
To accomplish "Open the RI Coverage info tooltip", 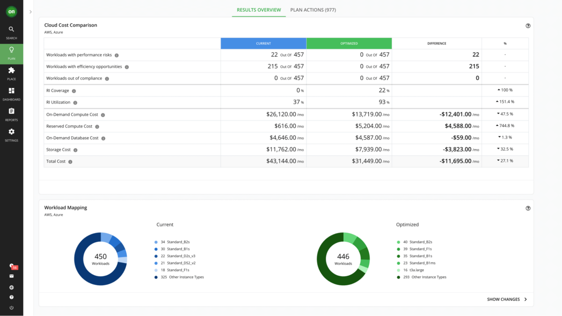I will 74,91.
